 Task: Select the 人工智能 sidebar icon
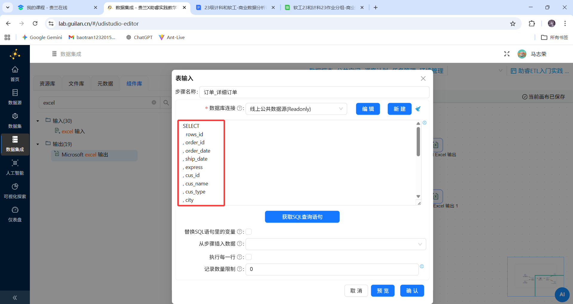(15, 167)
